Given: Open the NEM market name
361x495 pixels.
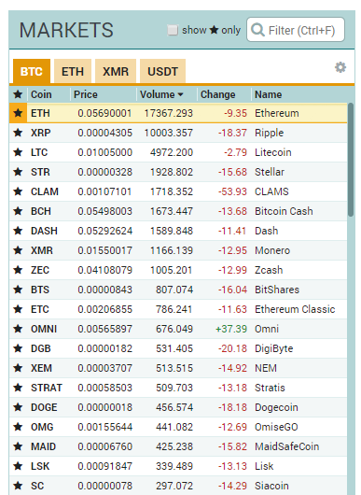Looking at the screenshot, I should pos(266,368).
